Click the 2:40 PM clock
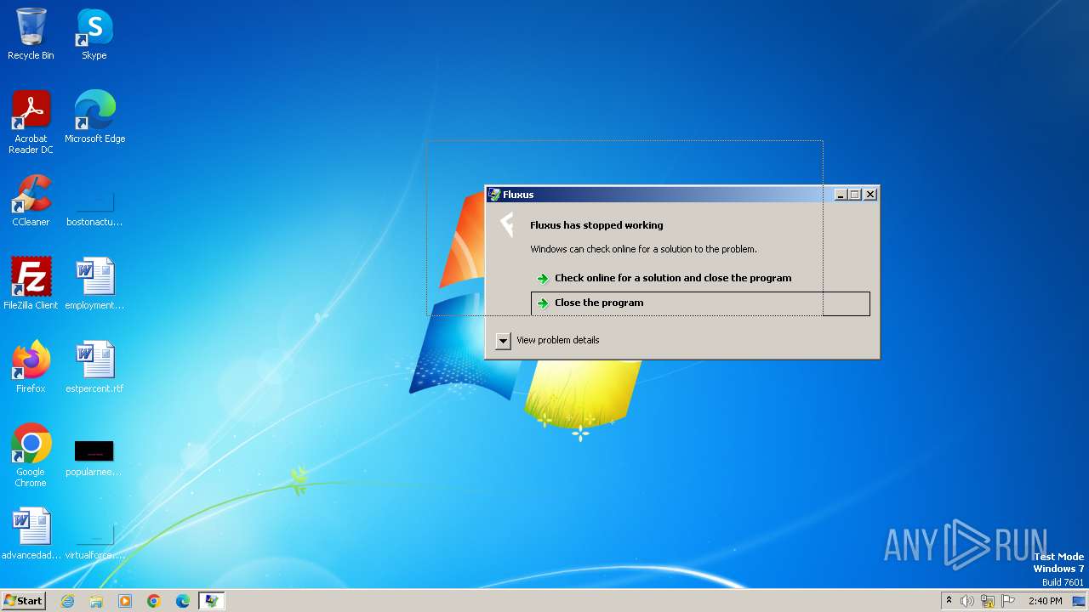The width and height of the screenshot is (1089, 612). pyautogui.click(x=1045, y=601)
